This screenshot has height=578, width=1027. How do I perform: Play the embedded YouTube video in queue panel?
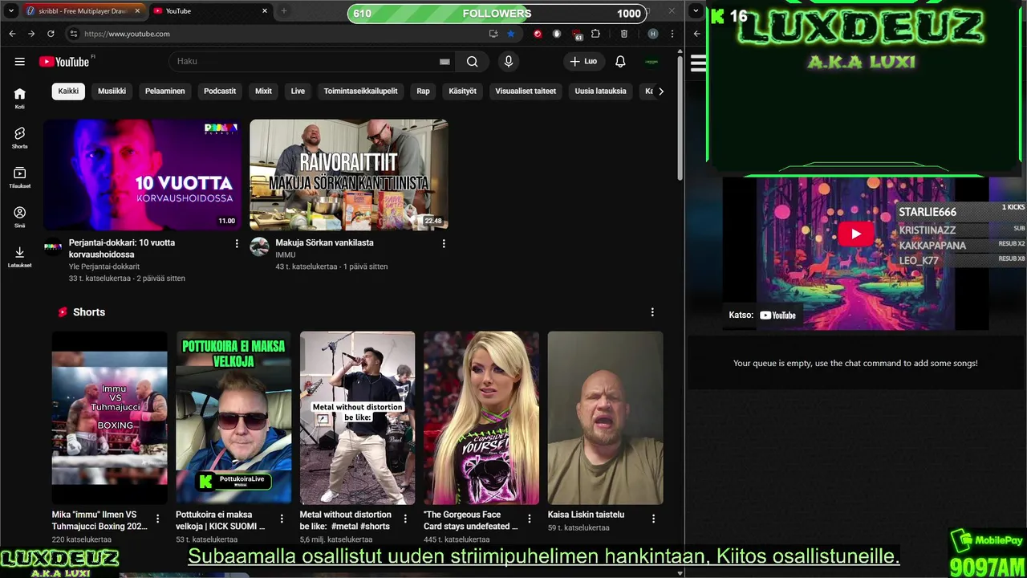coord(855,234)
